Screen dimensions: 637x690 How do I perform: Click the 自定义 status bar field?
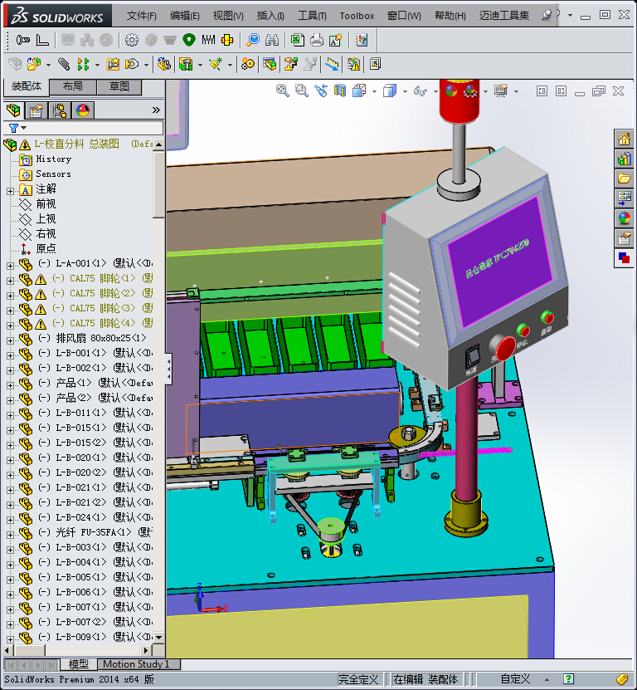[x=515, y=679]
